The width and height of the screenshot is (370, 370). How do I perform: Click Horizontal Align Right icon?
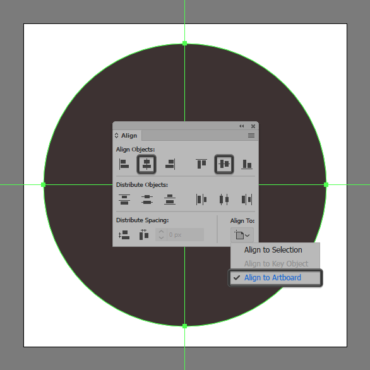click(x=170, y=164)
